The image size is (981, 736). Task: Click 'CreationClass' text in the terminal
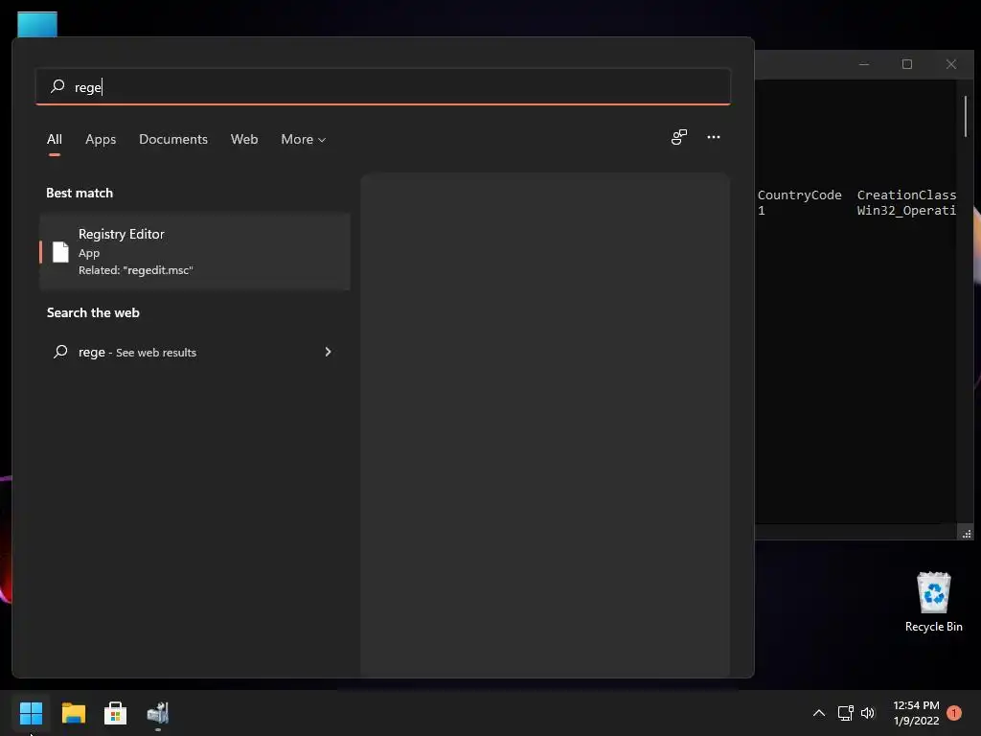pos(906,195)
